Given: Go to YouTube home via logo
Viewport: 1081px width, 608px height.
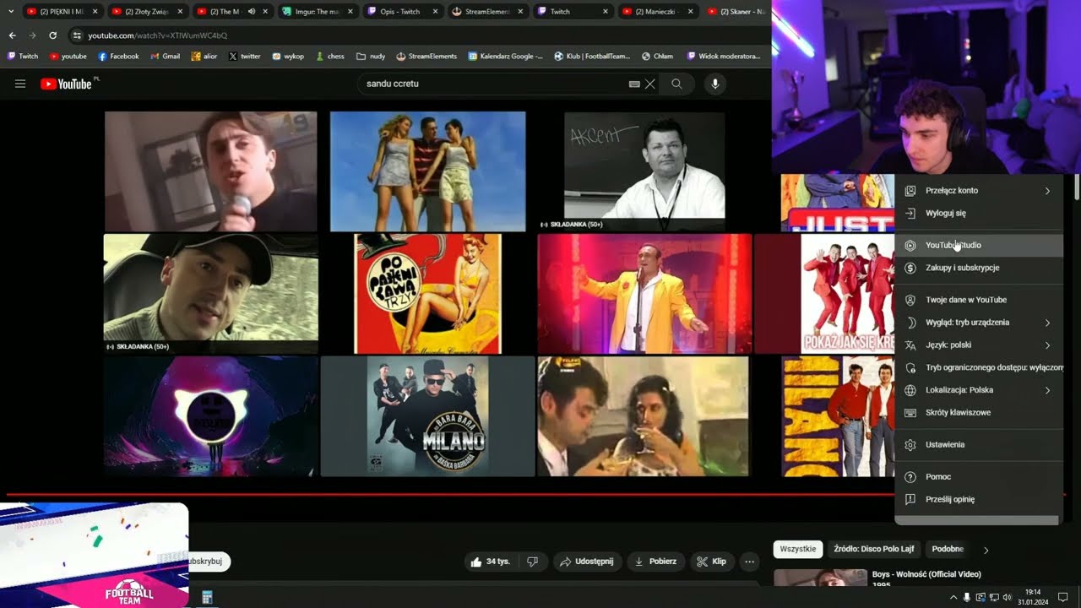Looking at the screenshot, I should tap(67, 84).
